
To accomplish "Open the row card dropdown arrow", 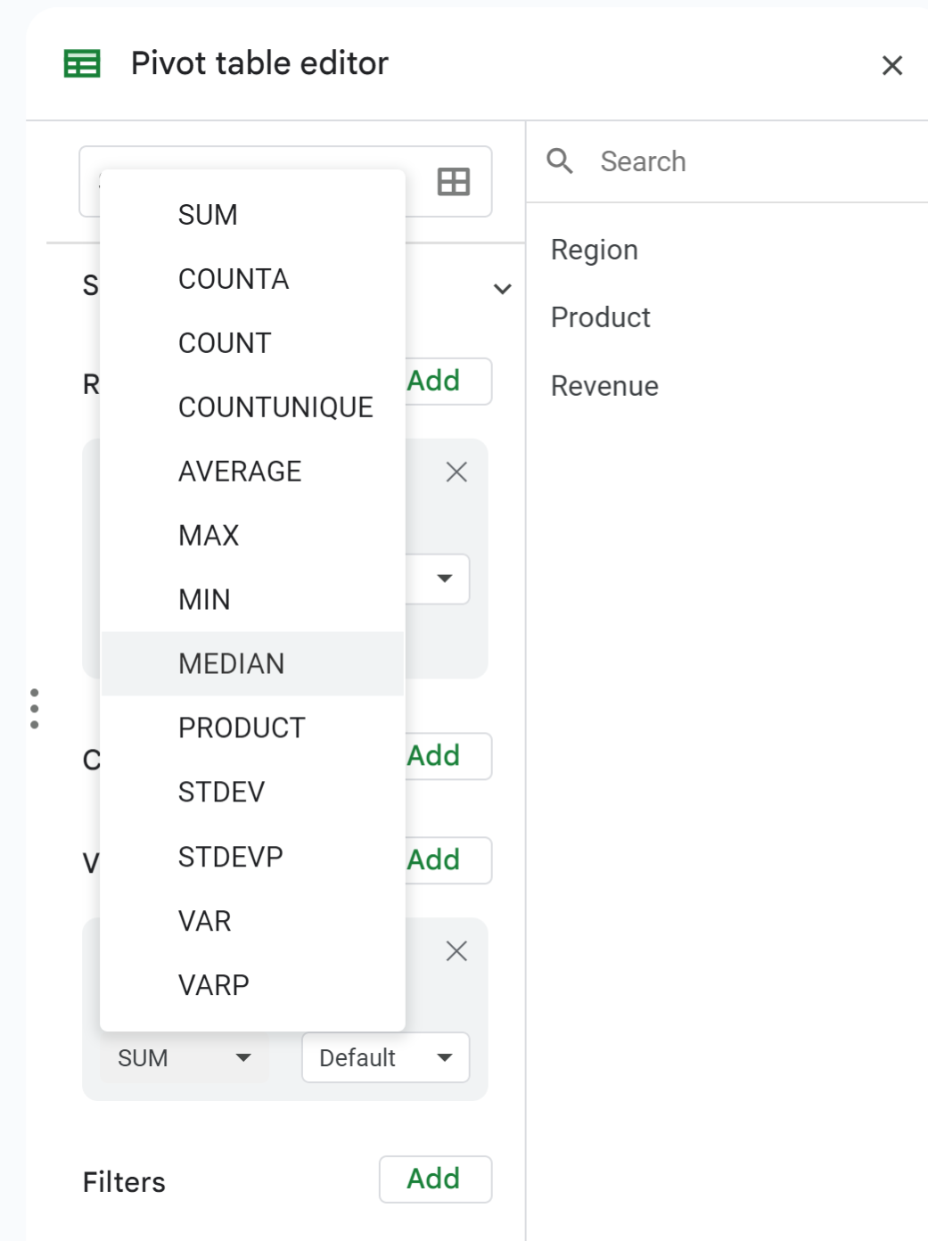I will [x=445, y=579].
